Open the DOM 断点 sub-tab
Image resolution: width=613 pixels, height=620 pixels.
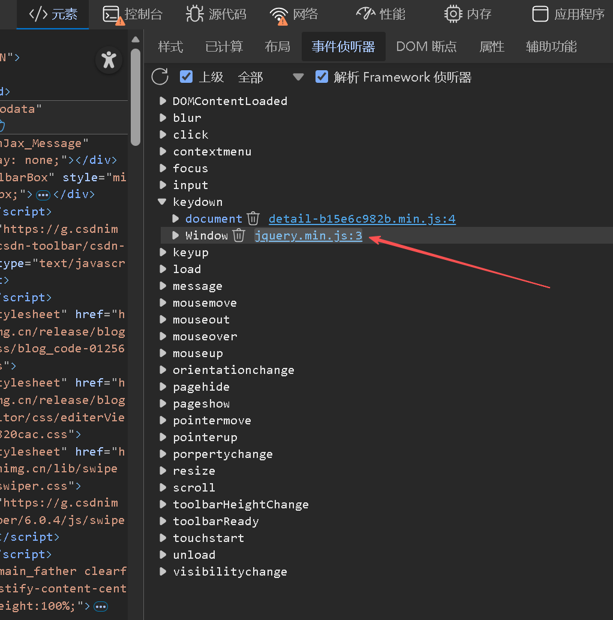[426, 47]
